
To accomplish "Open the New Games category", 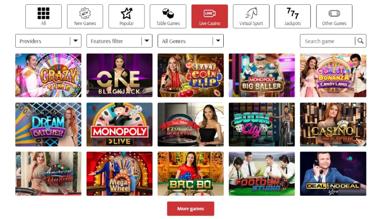I will click(x=85, y=16).
